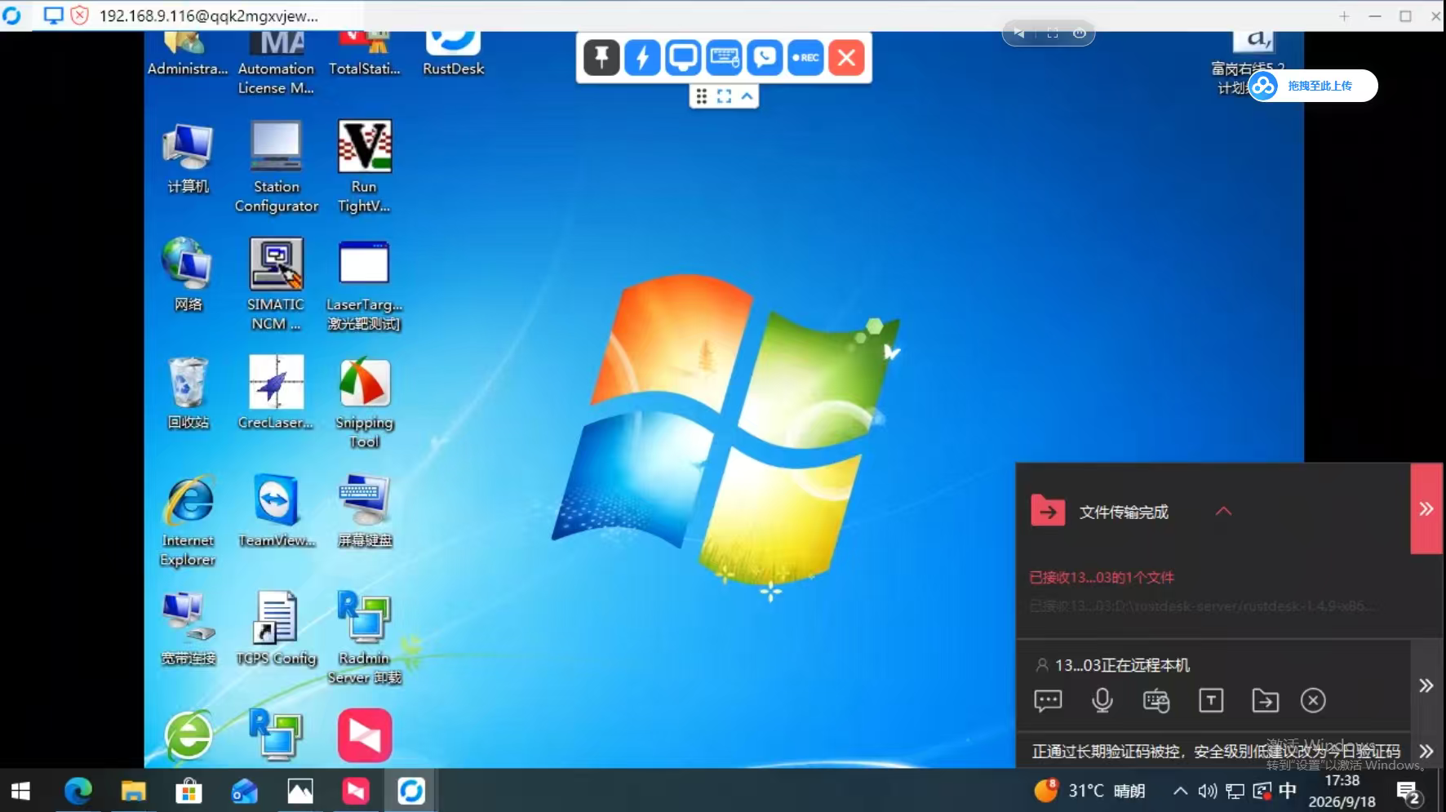
Task: Open the received file path ending rustdesk-1.4.9-x86
Action: [x=1201, y=606]
